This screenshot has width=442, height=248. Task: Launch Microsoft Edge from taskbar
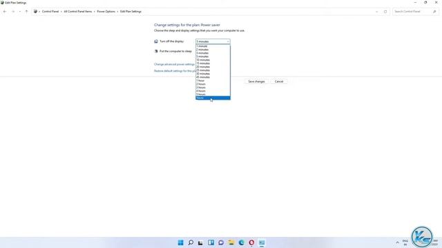241,242
